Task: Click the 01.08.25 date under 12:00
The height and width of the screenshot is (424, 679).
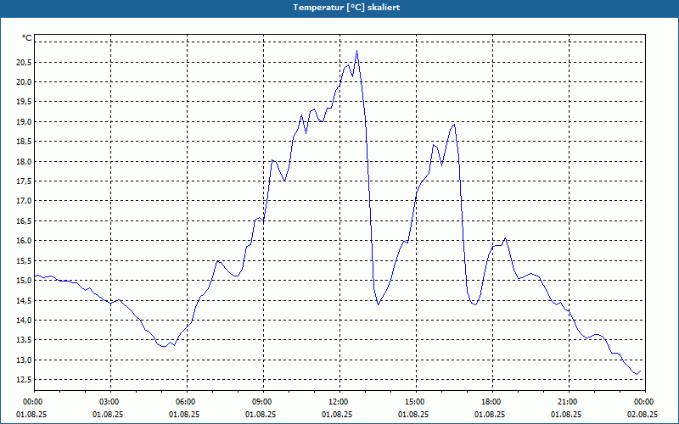Action: [x=337, y=415]
